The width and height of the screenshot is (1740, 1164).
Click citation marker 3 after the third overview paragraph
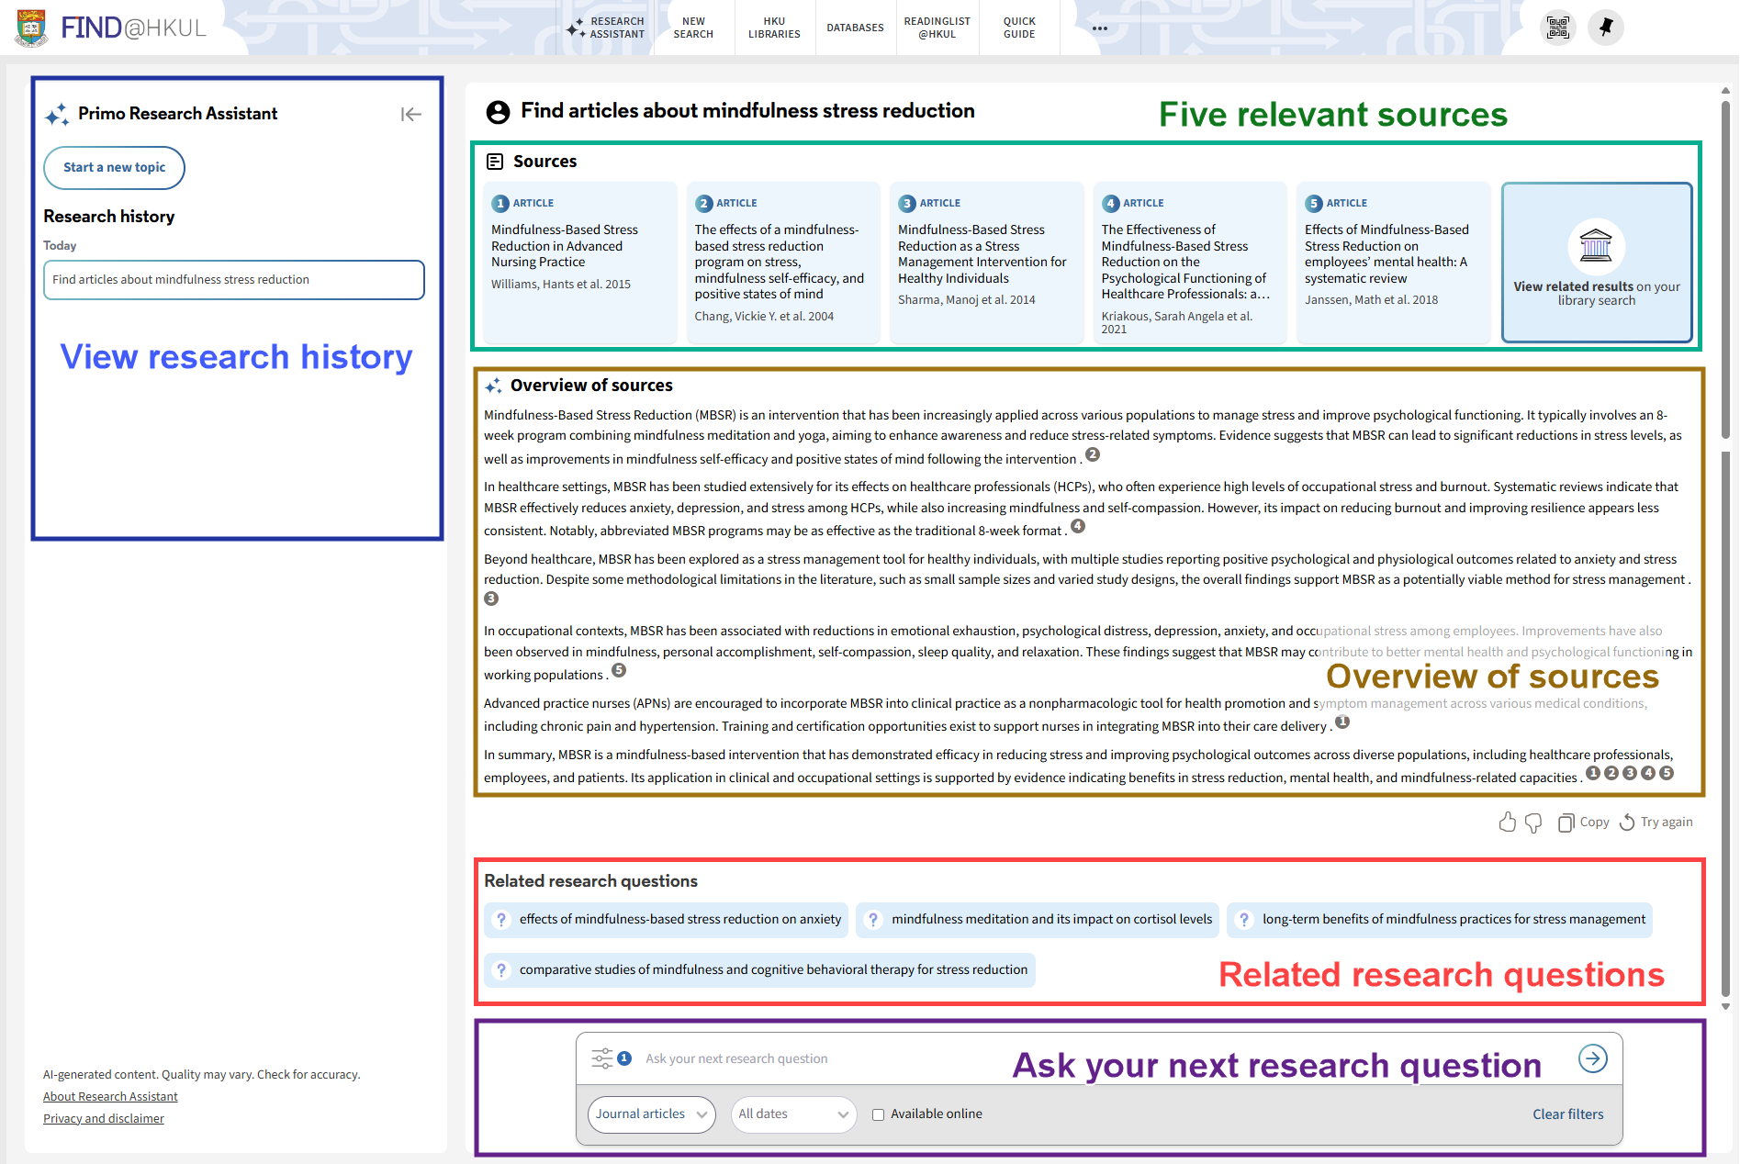click(x=491, y=599)
